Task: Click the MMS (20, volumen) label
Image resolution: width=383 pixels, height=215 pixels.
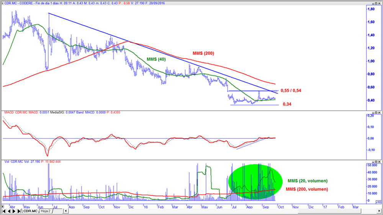Action: click(308, 181)
